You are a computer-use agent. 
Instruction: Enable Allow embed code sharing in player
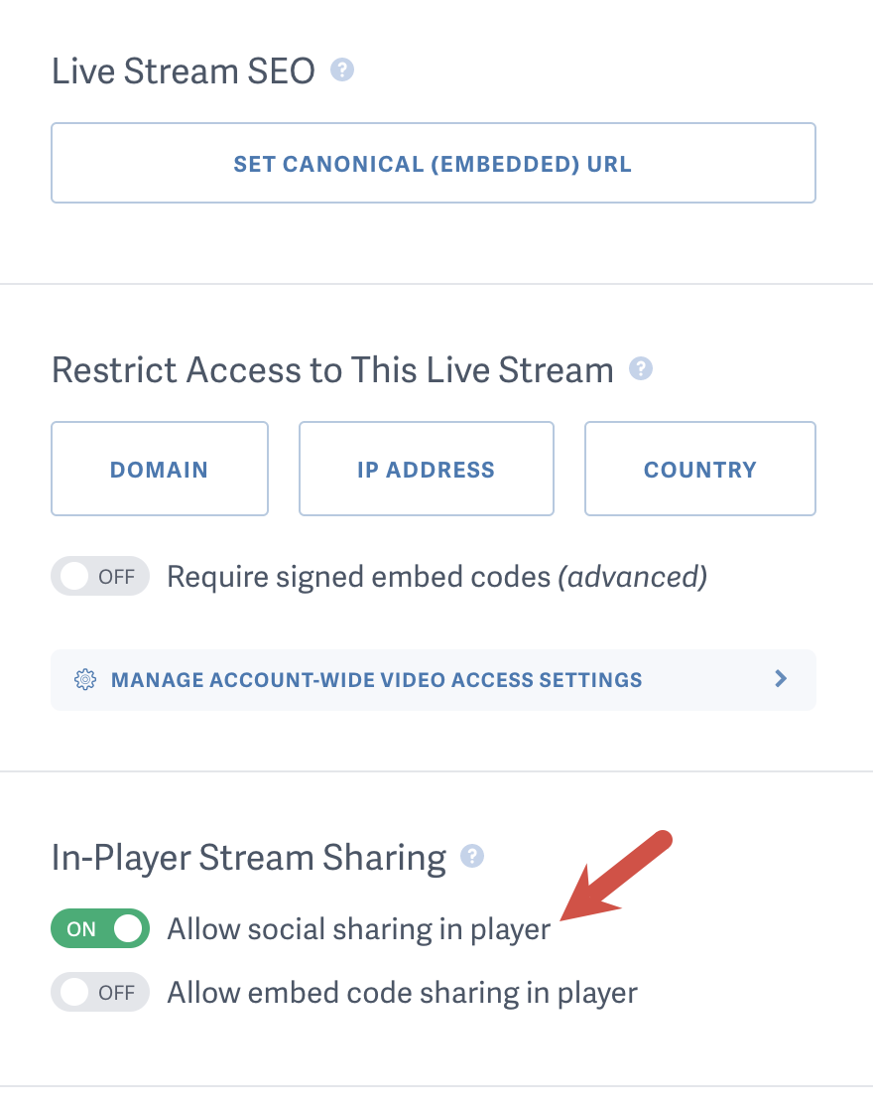click(x=99, y=992)
